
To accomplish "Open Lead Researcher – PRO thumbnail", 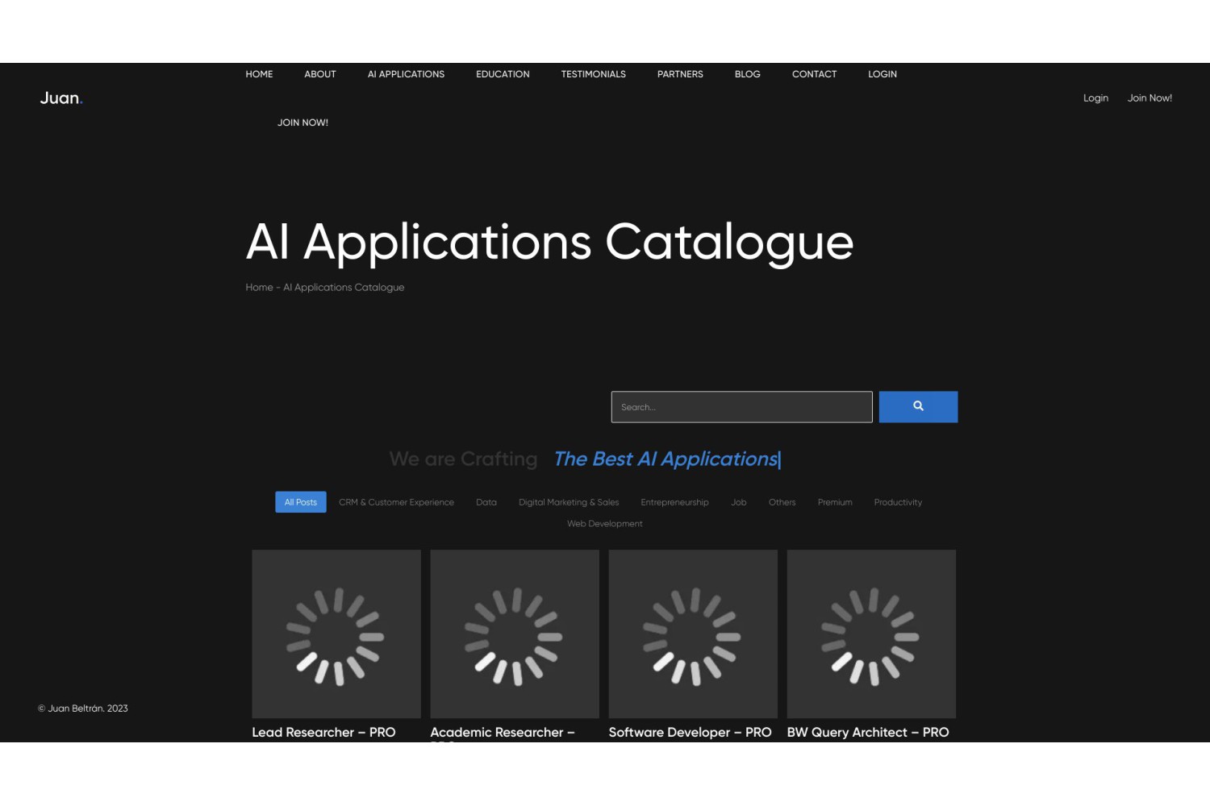I will pyautogui.click(x=336, y=634).
